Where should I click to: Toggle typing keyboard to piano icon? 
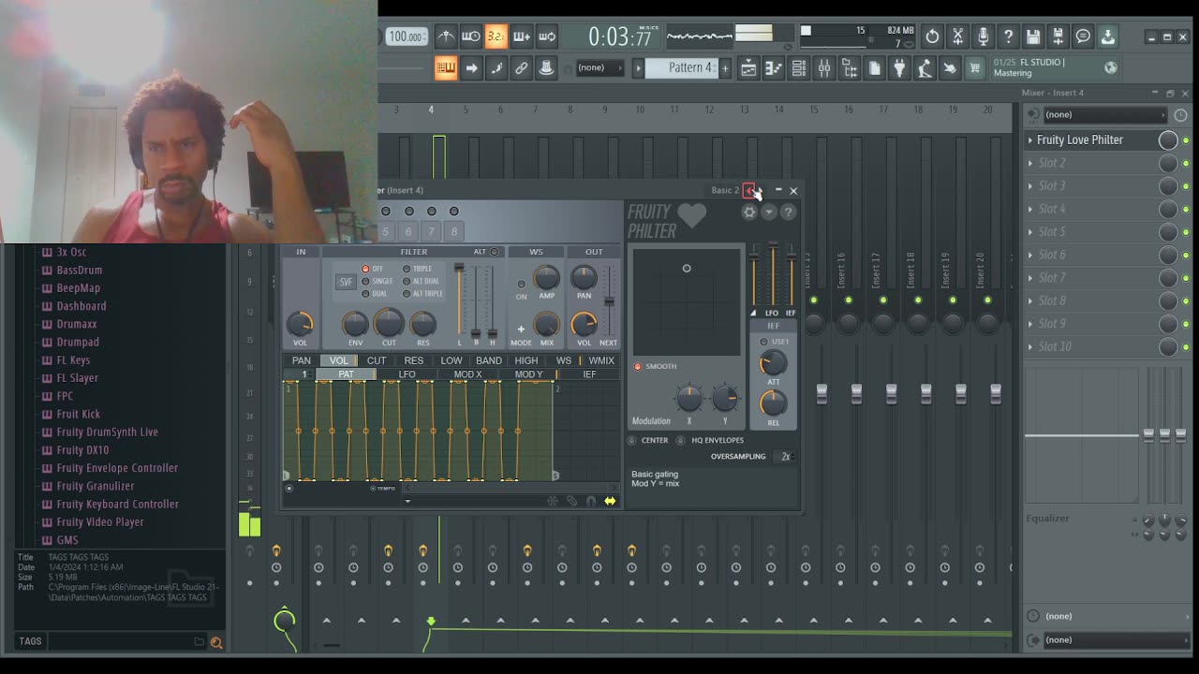[x=446, y=67]
